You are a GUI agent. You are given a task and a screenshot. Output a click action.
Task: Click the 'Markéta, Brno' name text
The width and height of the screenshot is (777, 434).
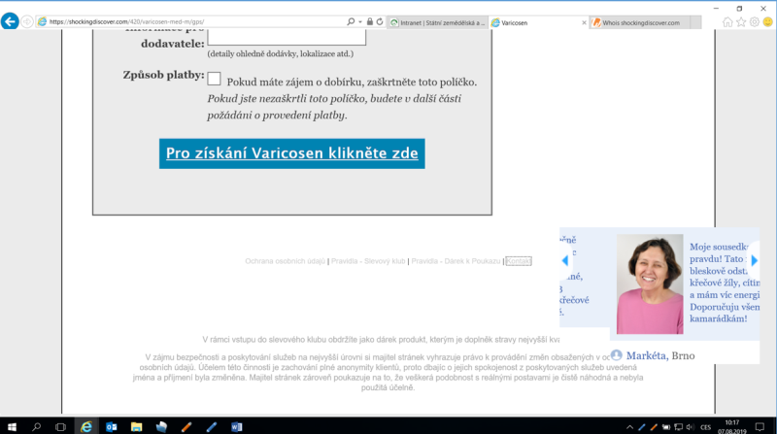660,355
